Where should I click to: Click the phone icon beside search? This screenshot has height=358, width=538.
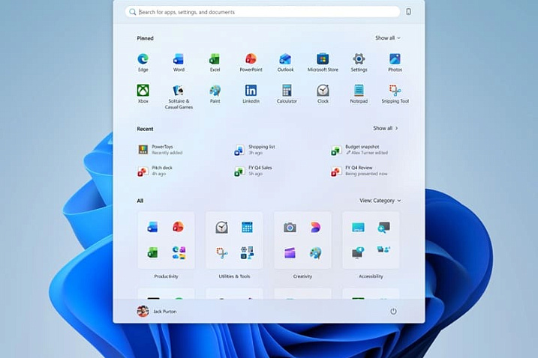pos(408,12)
